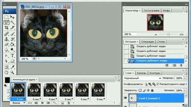Select the Type tool
The image size is (191, 107).
coord(12,56)
